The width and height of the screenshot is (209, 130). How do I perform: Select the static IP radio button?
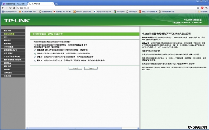click(x=35, y=61)
